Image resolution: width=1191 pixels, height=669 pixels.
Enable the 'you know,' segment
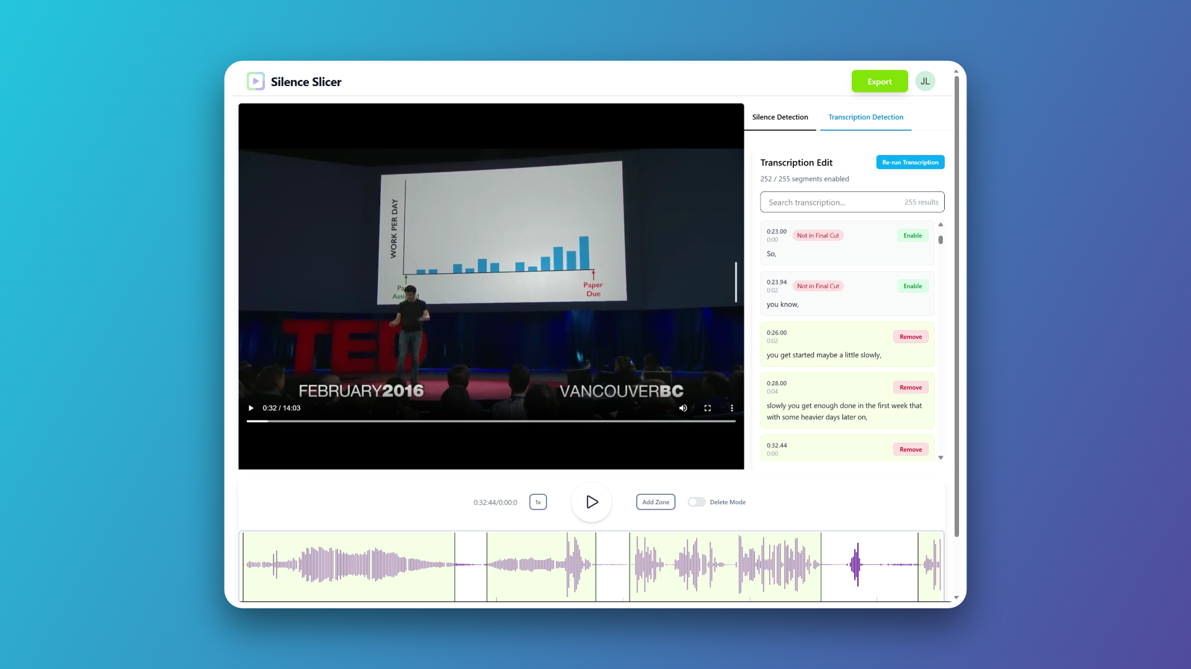pyautogui.click(x=912, y=286)
